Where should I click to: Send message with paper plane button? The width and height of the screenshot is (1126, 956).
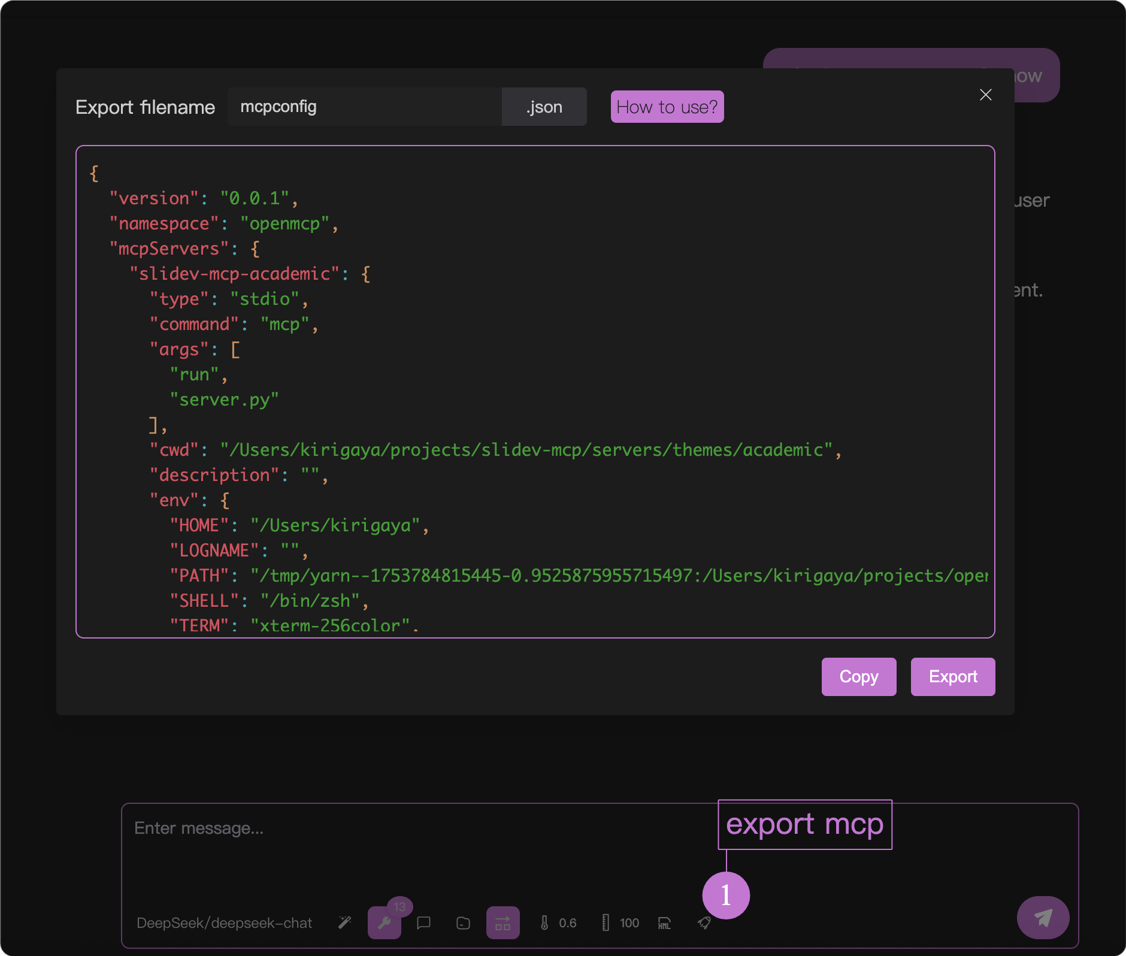[1043, 918]
